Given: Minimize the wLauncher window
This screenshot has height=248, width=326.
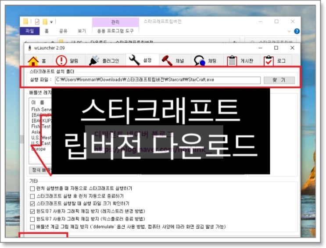Looking at the screenshot, I should (x=260, y=48).
